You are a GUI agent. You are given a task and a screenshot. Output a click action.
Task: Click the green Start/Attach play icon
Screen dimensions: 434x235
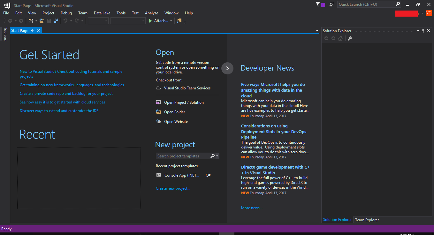[151, 21]
